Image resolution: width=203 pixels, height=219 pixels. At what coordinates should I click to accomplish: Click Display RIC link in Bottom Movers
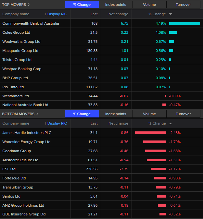(57, 124)
